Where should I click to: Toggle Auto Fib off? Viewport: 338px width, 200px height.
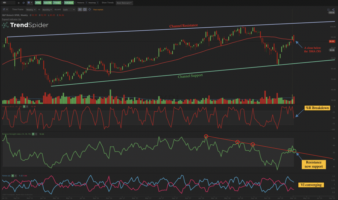(47, 3)
